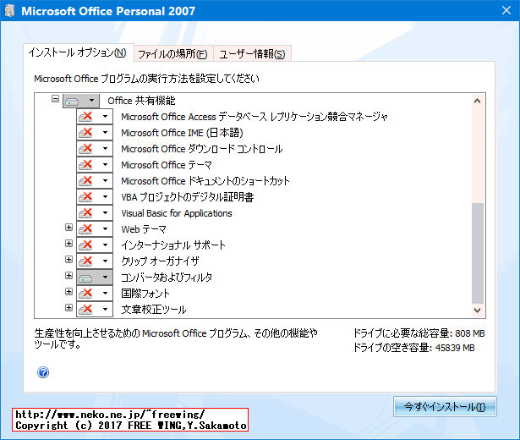520x440 pixels.
Task: Expand the Web テーマ tree node
Action: pos(68,228)
